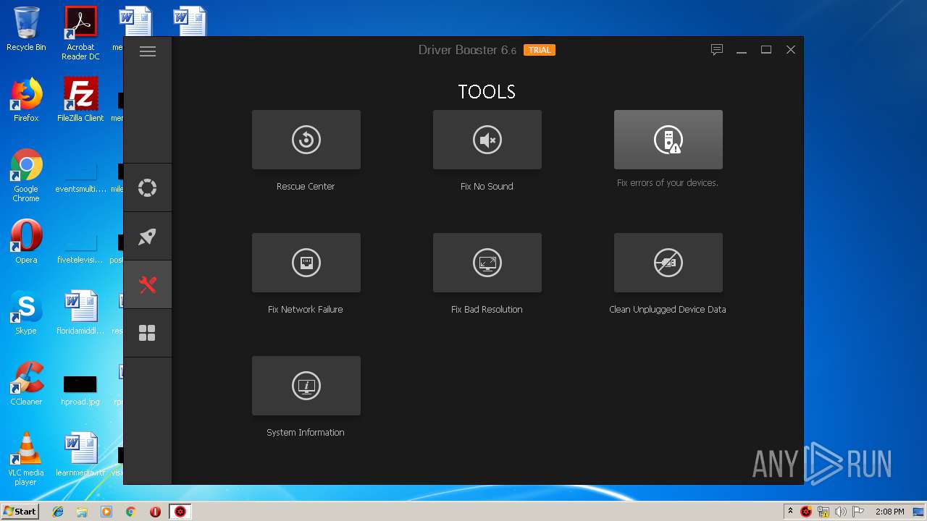Open the hamburger menu in Driver Booster
The height and width of the screenshot is (521, 927).
click(148, 51)
